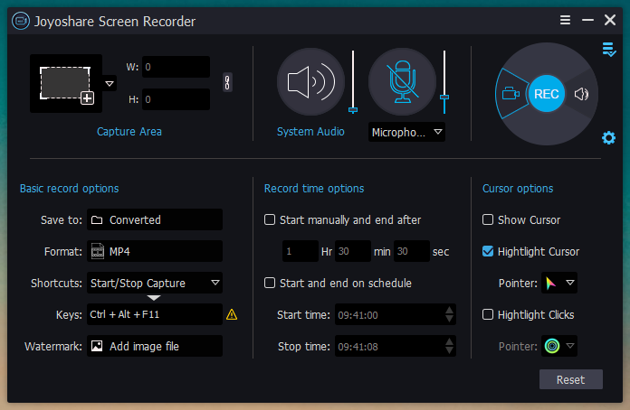Click the Keys Ctrl + Alt + F11 field
This screenshot has height=410, width=630.
(155, 314)
